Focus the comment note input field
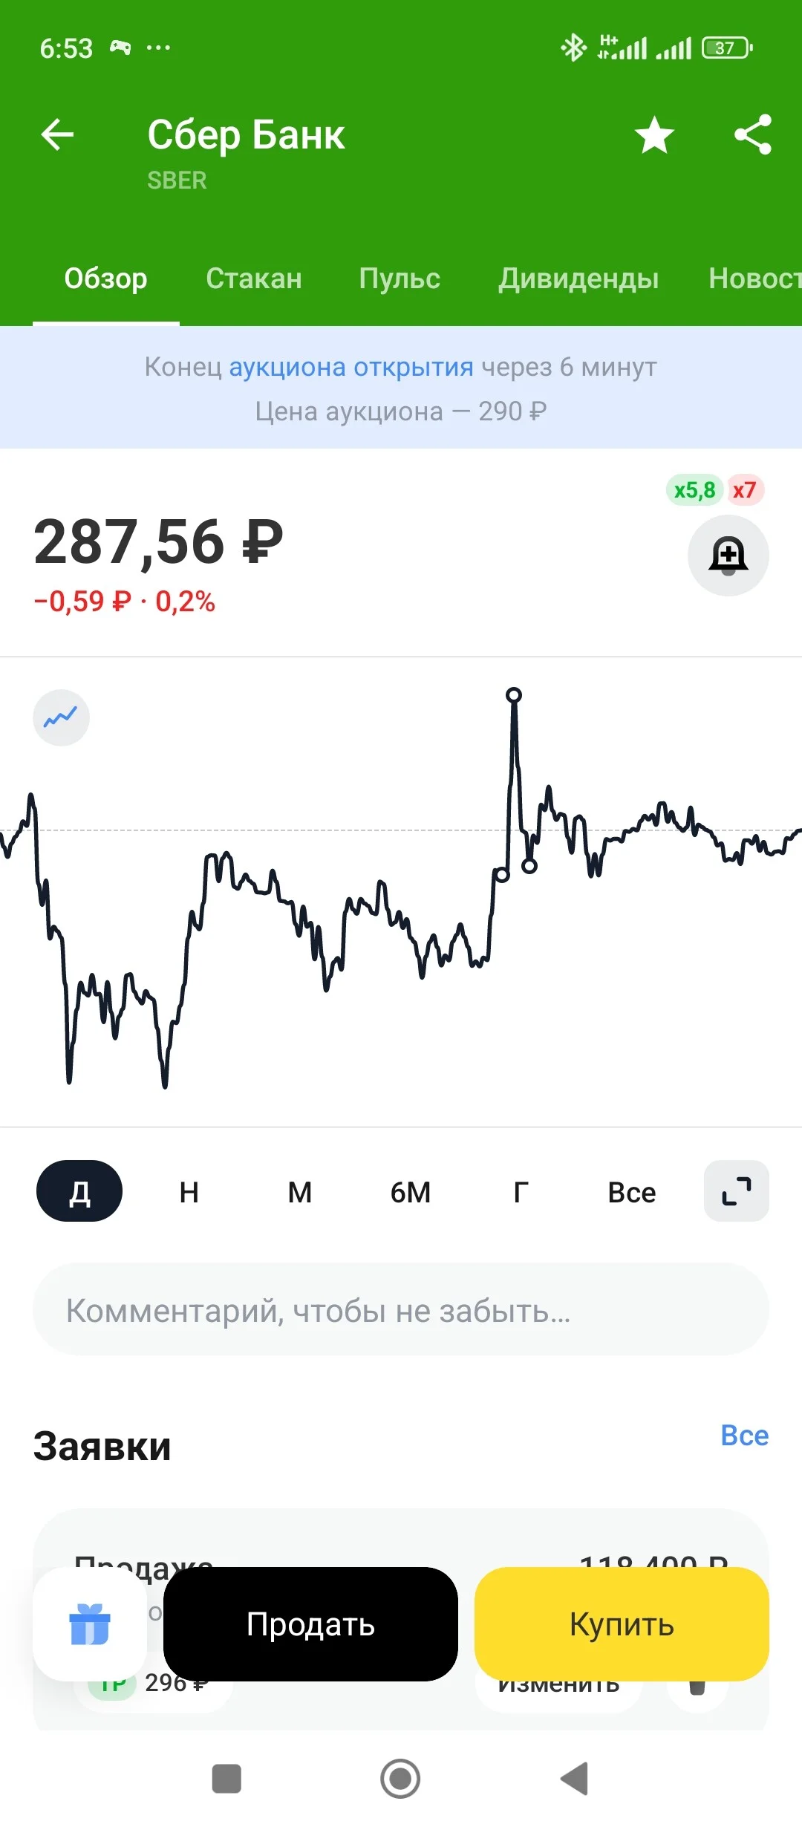 pyautogui.click(x=401, y=1309)
